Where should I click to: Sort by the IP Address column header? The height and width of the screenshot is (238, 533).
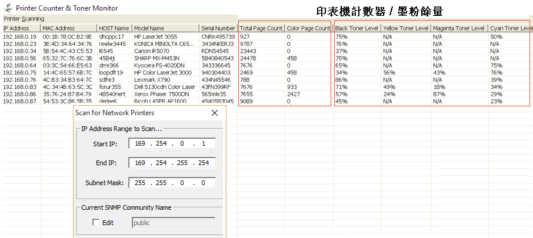pos(21,29)
